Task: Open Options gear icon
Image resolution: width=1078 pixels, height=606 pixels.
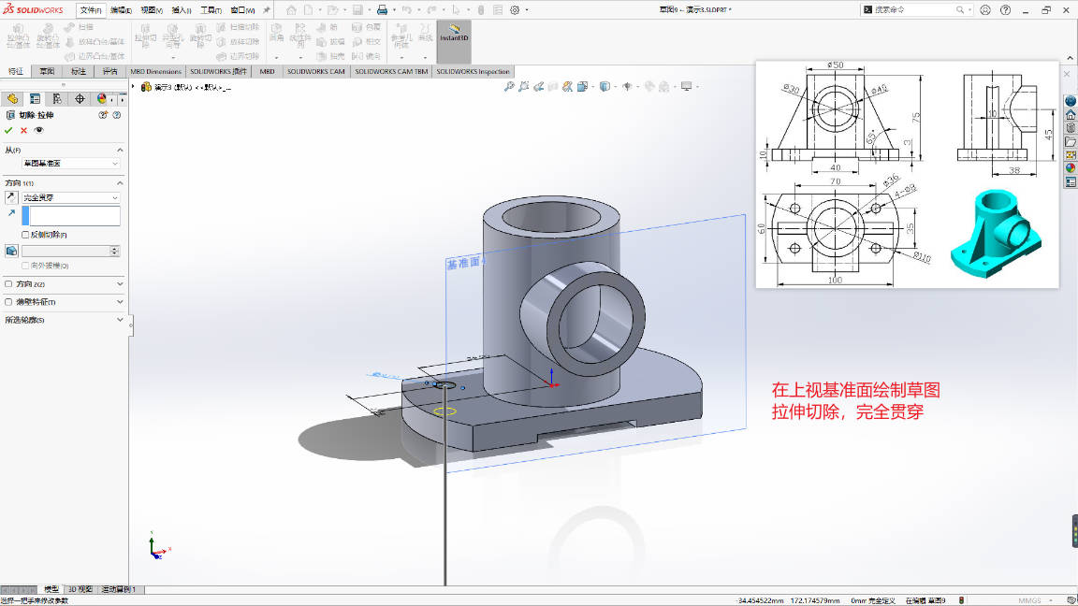Action: [x=515, y=9]
